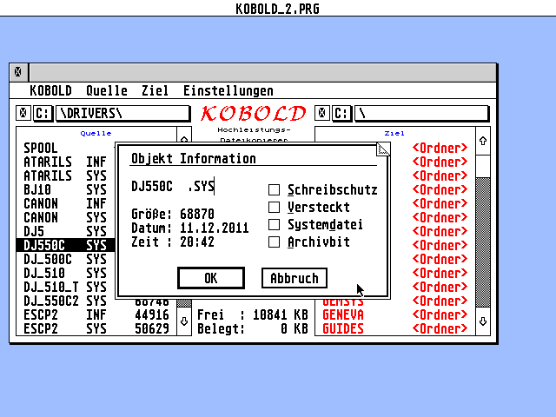Click the Quelle list down arrow
This screenshot has height=417, width=556.
click(184, 321)
